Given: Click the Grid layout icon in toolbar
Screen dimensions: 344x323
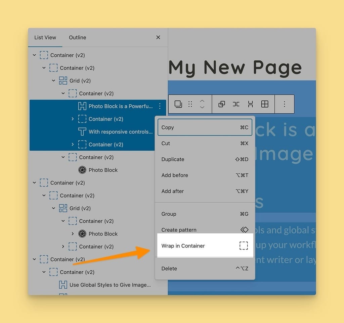Looking at the screenshot, I should (265, 104).
